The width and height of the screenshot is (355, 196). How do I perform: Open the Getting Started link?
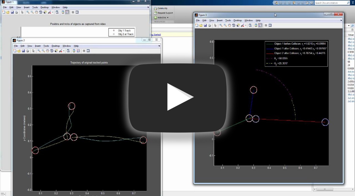point(156,35)
